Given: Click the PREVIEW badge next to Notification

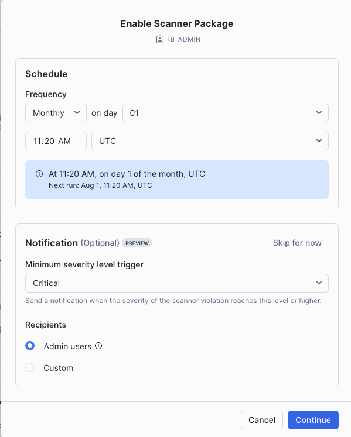Looking at the screenshot, I should click(x=137, y=243).
